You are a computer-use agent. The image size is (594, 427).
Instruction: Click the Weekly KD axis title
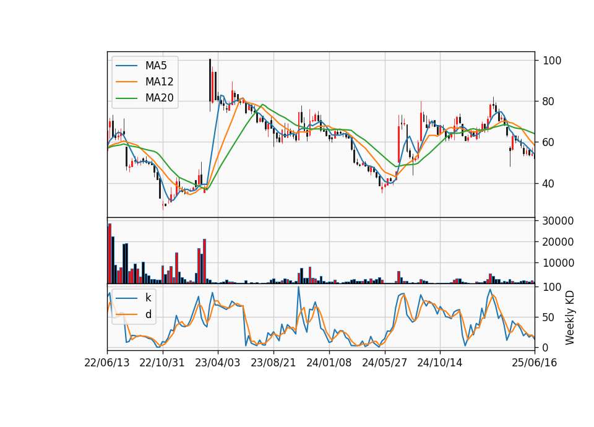click(570, 317)
